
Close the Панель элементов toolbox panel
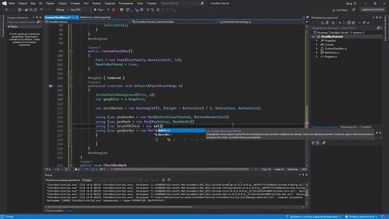click(41, 18)
